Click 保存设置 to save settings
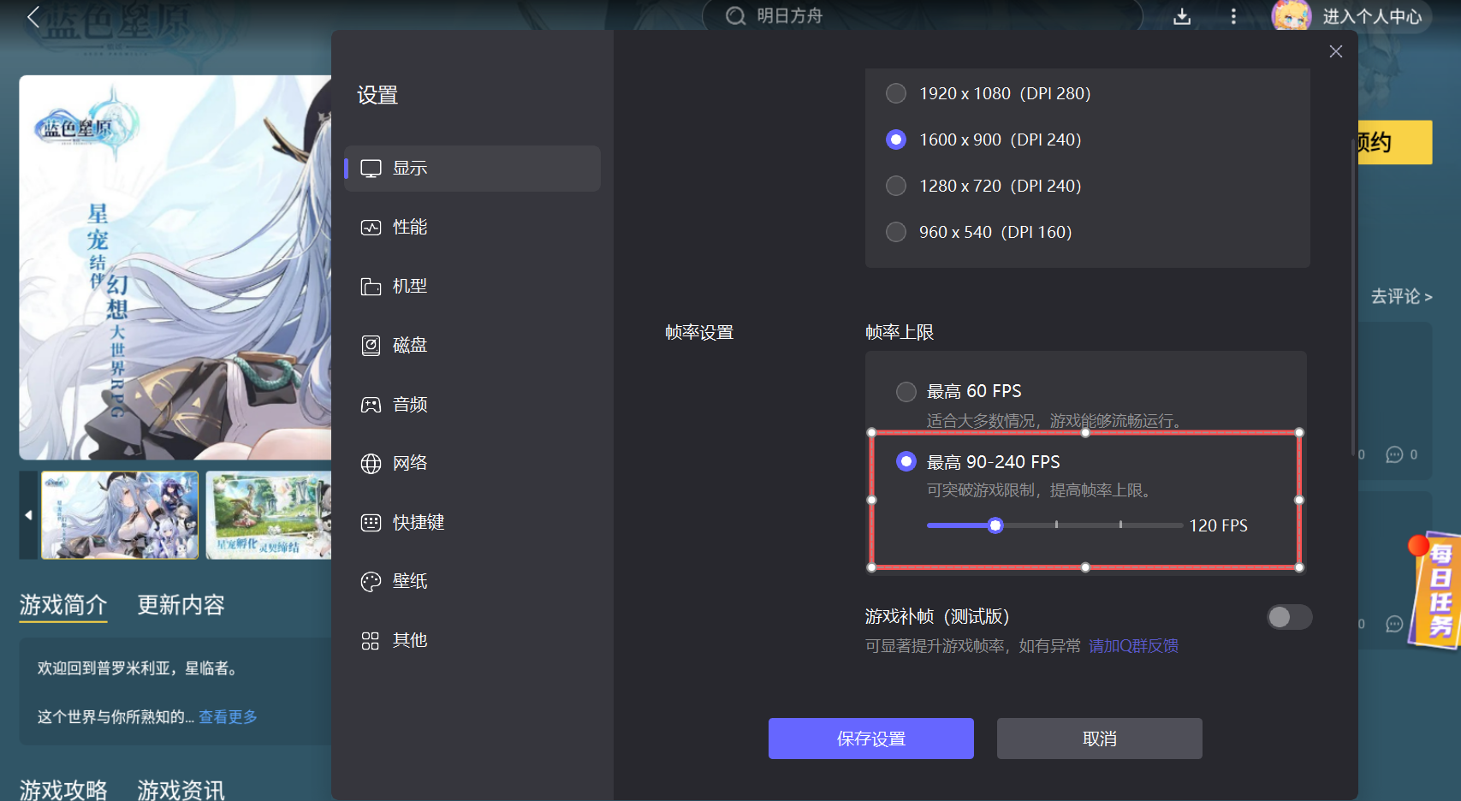The width and height of the screenshot is (1461, 801). [871, 739]
